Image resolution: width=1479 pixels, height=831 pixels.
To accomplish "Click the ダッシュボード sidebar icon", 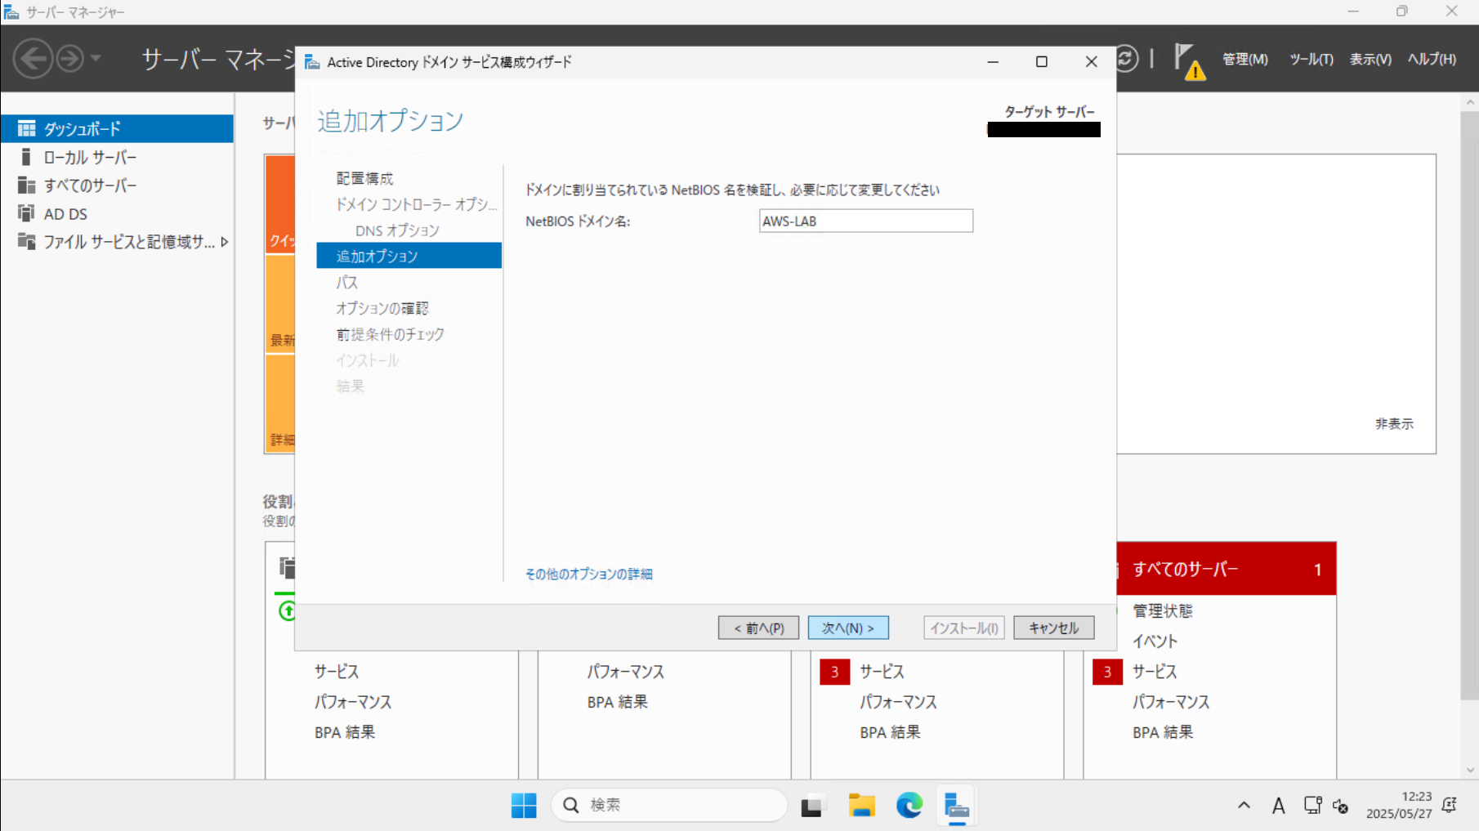I will coord(27,128).
